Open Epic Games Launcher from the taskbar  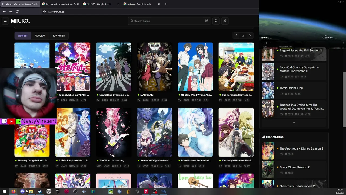(58, 191)
